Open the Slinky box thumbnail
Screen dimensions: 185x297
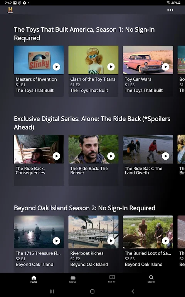click(39, 60)
